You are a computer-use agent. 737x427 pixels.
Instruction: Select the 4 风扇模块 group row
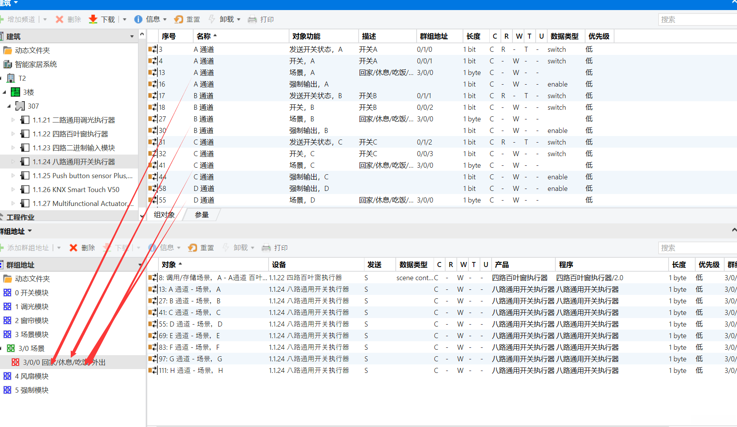tap(73, 376)
